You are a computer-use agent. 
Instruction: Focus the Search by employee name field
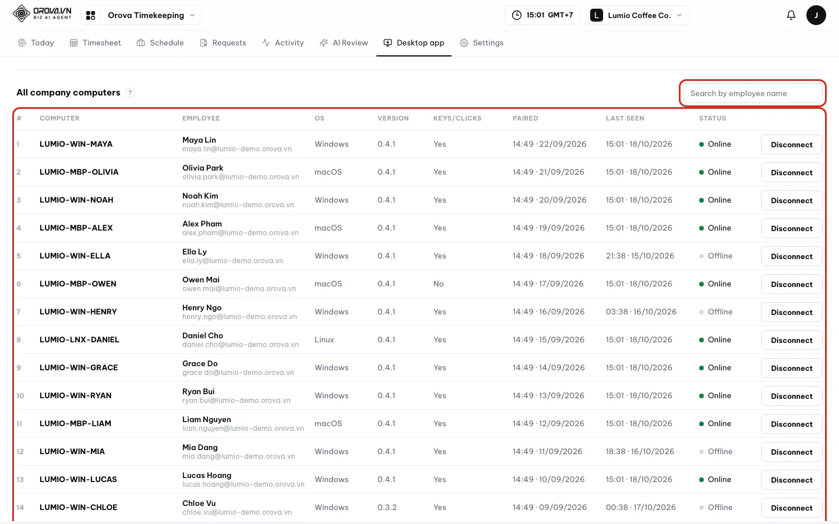tap(752, 93)
